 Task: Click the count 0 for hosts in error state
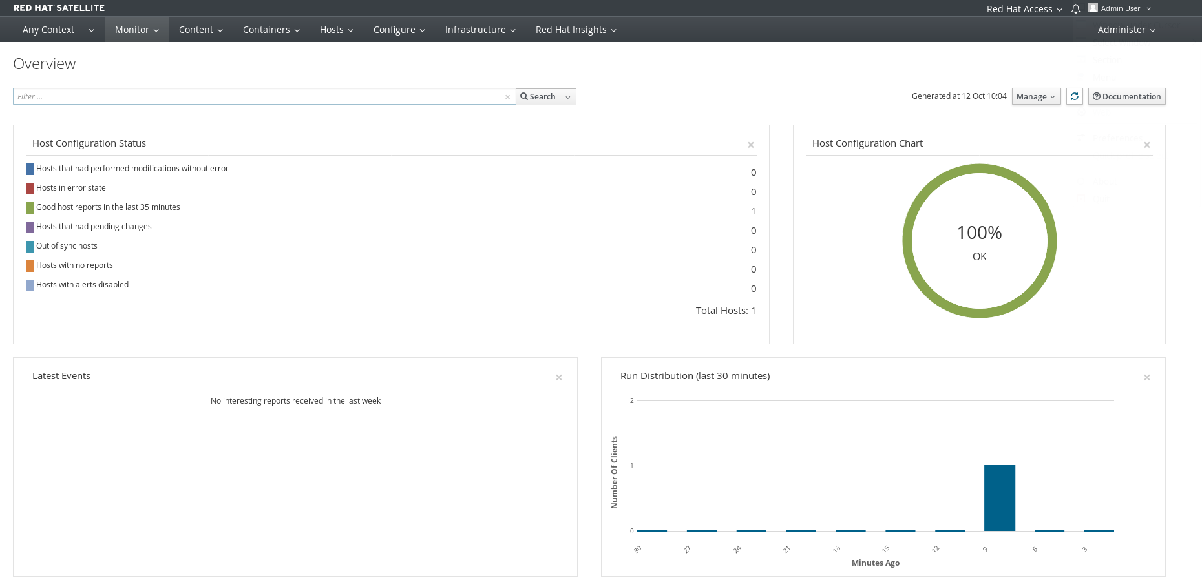click(754, 192)
